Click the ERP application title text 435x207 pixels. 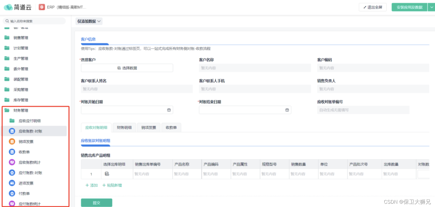click(x=66, y=7)
